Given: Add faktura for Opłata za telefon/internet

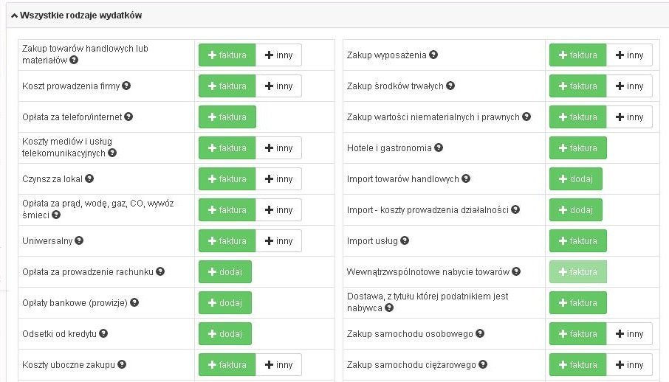Looking at the screenshot, I should [x=227, y=117].
